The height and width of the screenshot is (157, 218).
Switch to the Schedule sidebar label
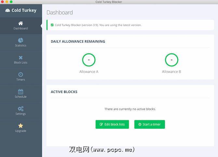20,97
